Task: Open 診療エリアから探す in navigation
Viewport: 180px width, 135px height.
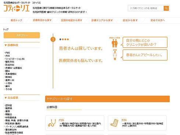Action: point(102,20)
